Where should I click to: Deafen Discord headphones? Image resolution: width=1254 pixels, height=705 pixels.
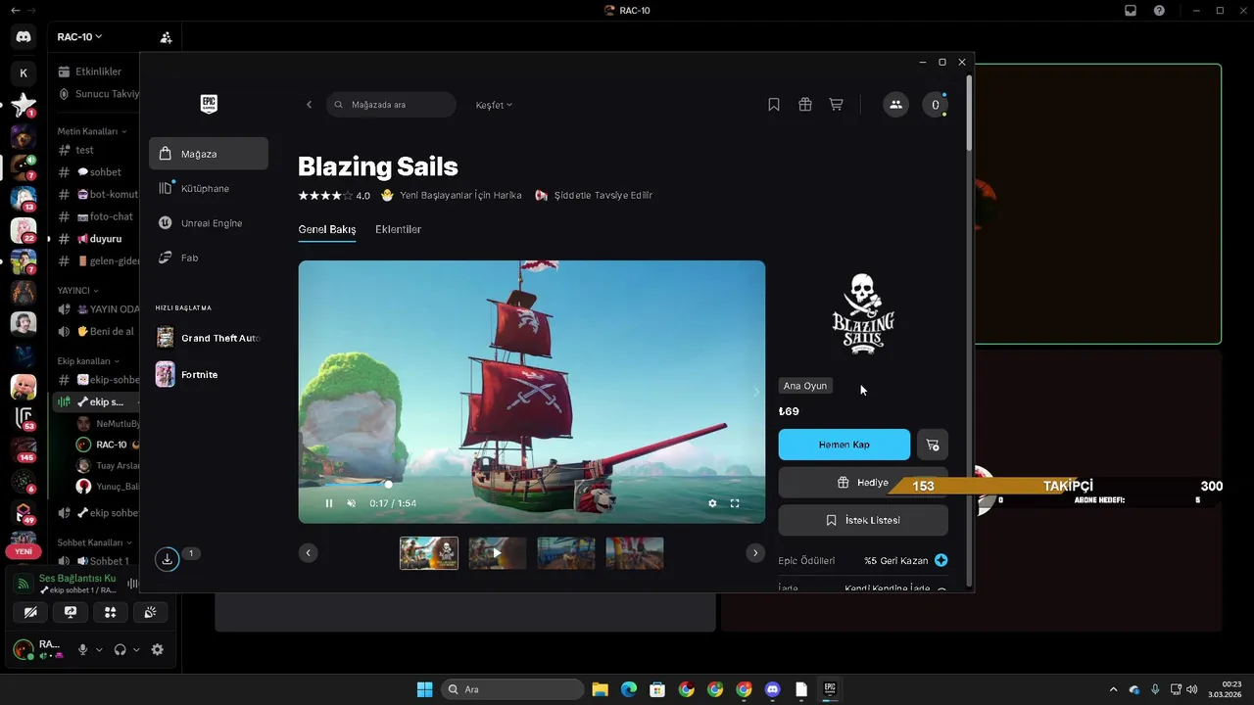point(121,649)
